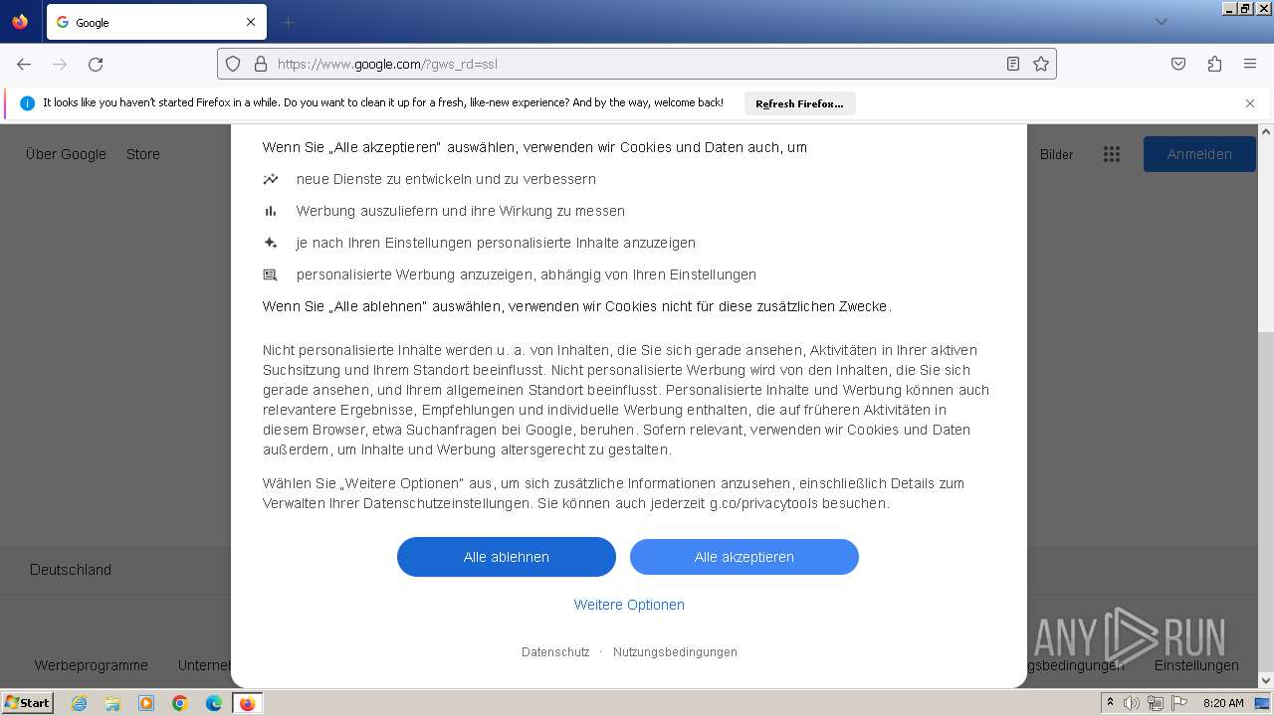Bookmark this page with the star icon
This screenshot has width=1274, height=716.
1041,64
